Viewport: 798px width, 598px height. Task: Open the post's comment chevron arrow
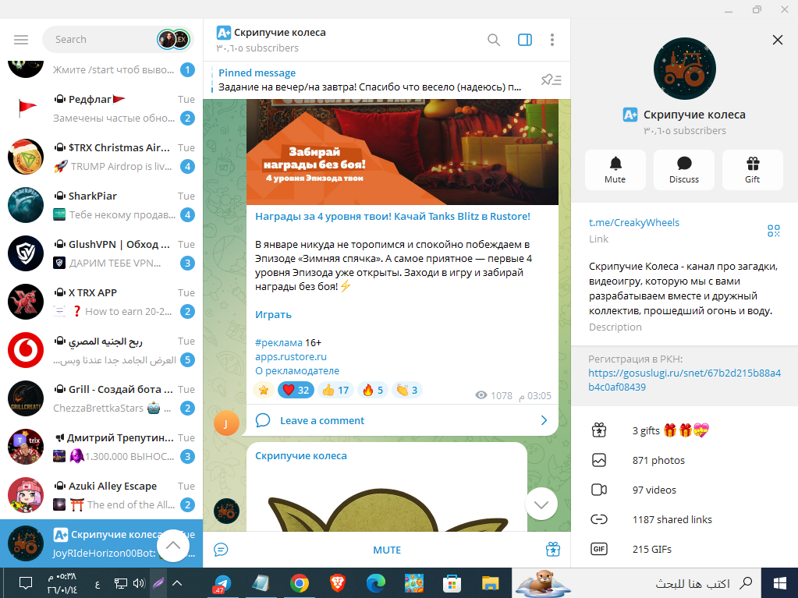pyautogui.click(x=544, y=420)
